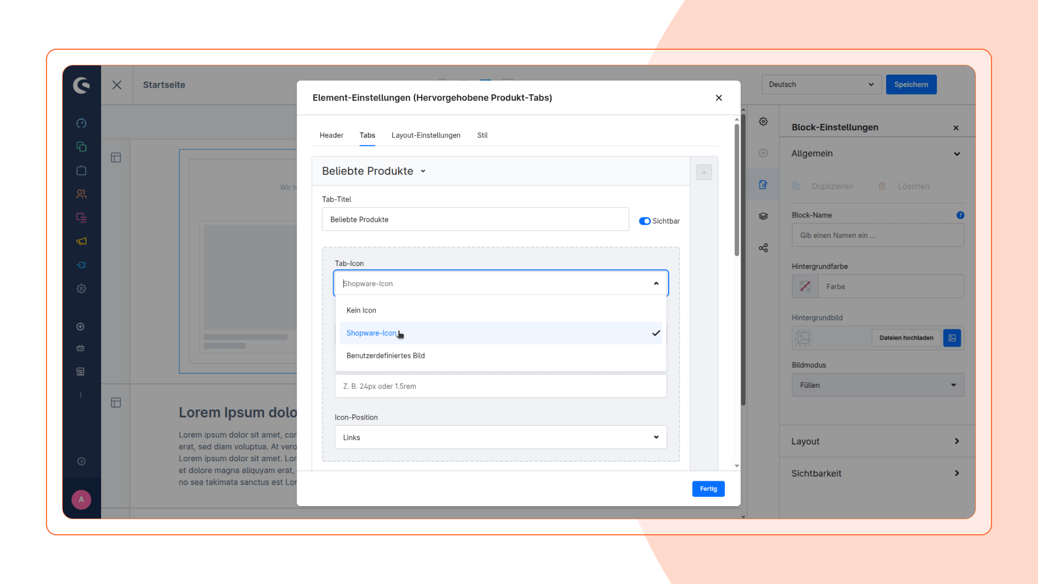Image resolution: width=1038 pixels, height=584 pixels.
Task: Open the Content icon in sidebar
Action: click(x=81, y=217)
